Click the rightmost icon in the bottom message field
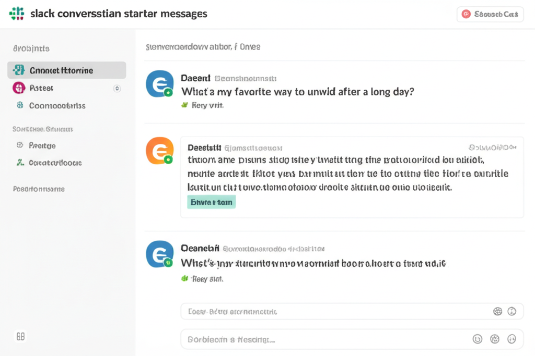This screenshot has width=535, height=356. point(512,339)
